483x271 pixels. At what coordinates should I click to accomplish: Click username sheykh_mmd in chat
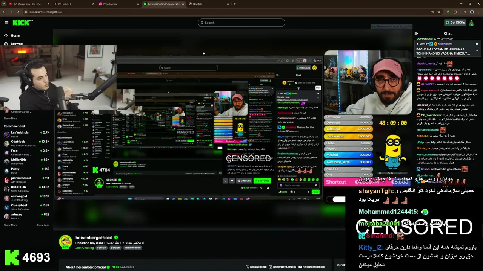[x=425, y=64]
